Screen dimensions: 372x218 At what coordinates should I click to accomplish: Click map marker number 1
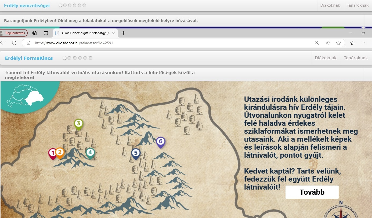point(53,153)
